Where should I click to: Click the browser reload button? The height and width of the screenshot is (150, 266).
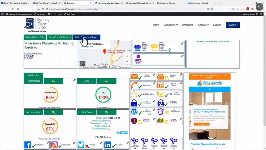(x=13, y=9)
